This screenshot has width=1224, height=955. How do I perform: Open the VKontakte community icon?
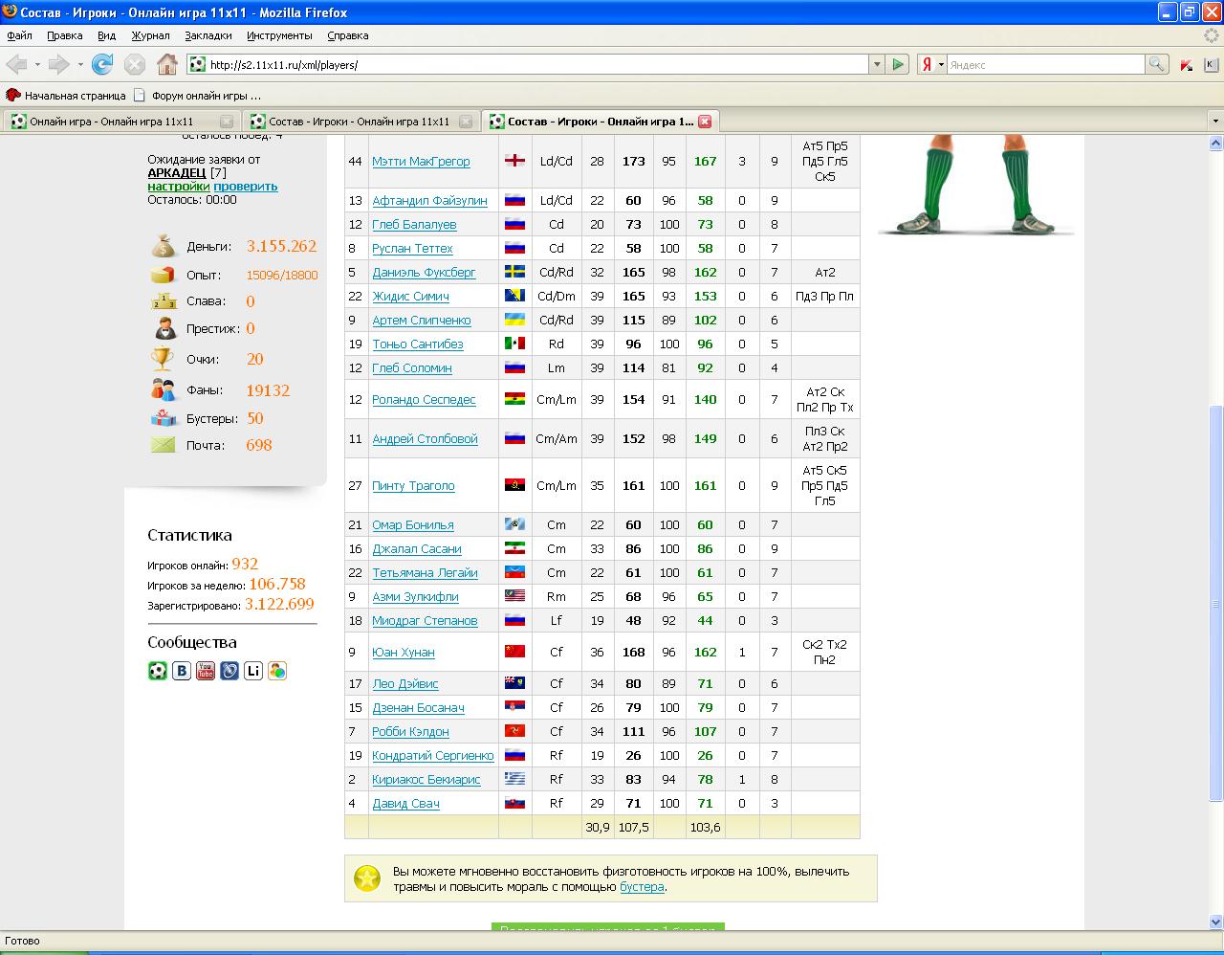[x=182, y=671]
